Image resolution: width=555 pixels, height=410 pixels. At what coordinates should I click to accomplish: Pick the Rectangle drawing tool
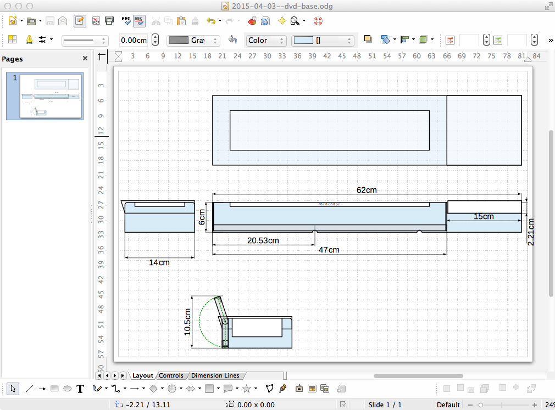[54, 389]
